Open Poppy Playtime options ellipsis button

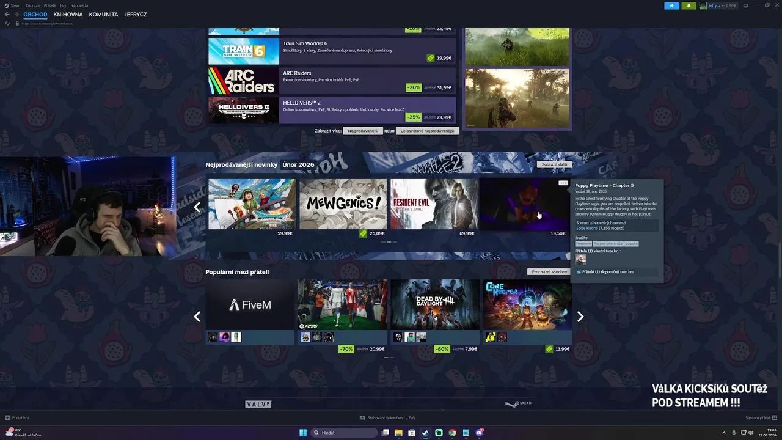tap(563, 183)
